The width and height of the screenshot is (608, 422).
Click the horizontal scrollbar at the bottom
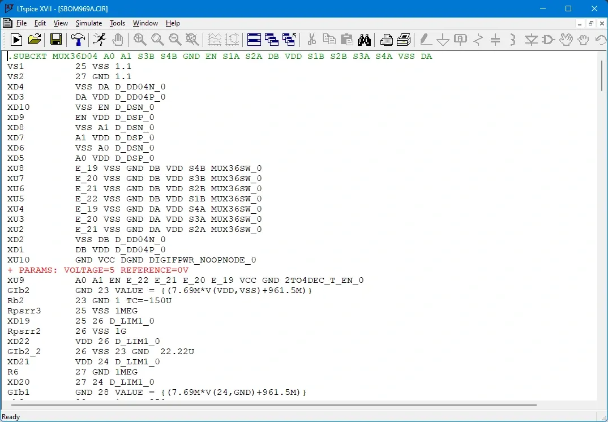273,406
